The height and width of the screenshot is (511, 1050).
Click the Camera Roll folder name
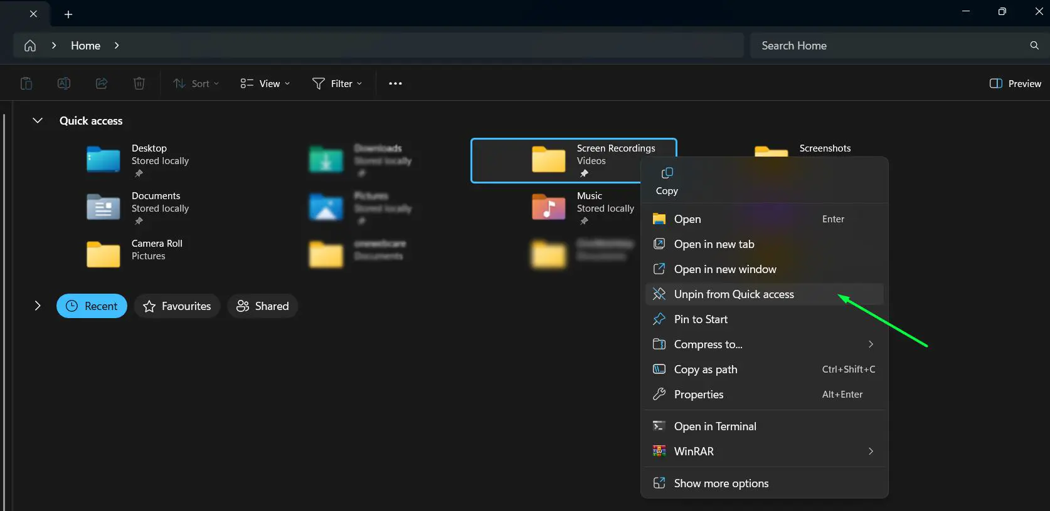[157, 244]
